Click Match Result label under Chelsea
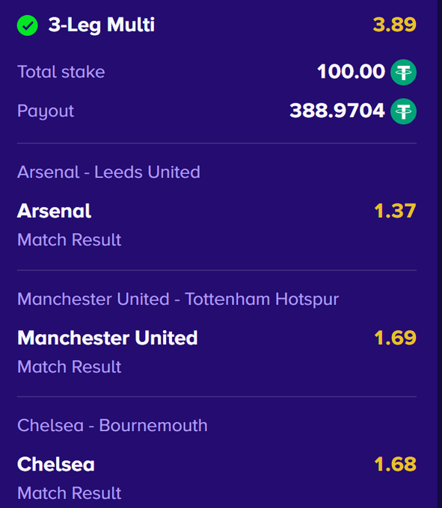The image size is (442, 508). 69,493
